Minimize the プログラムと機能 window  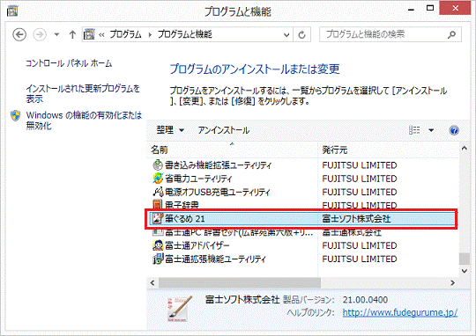point(411,9)
